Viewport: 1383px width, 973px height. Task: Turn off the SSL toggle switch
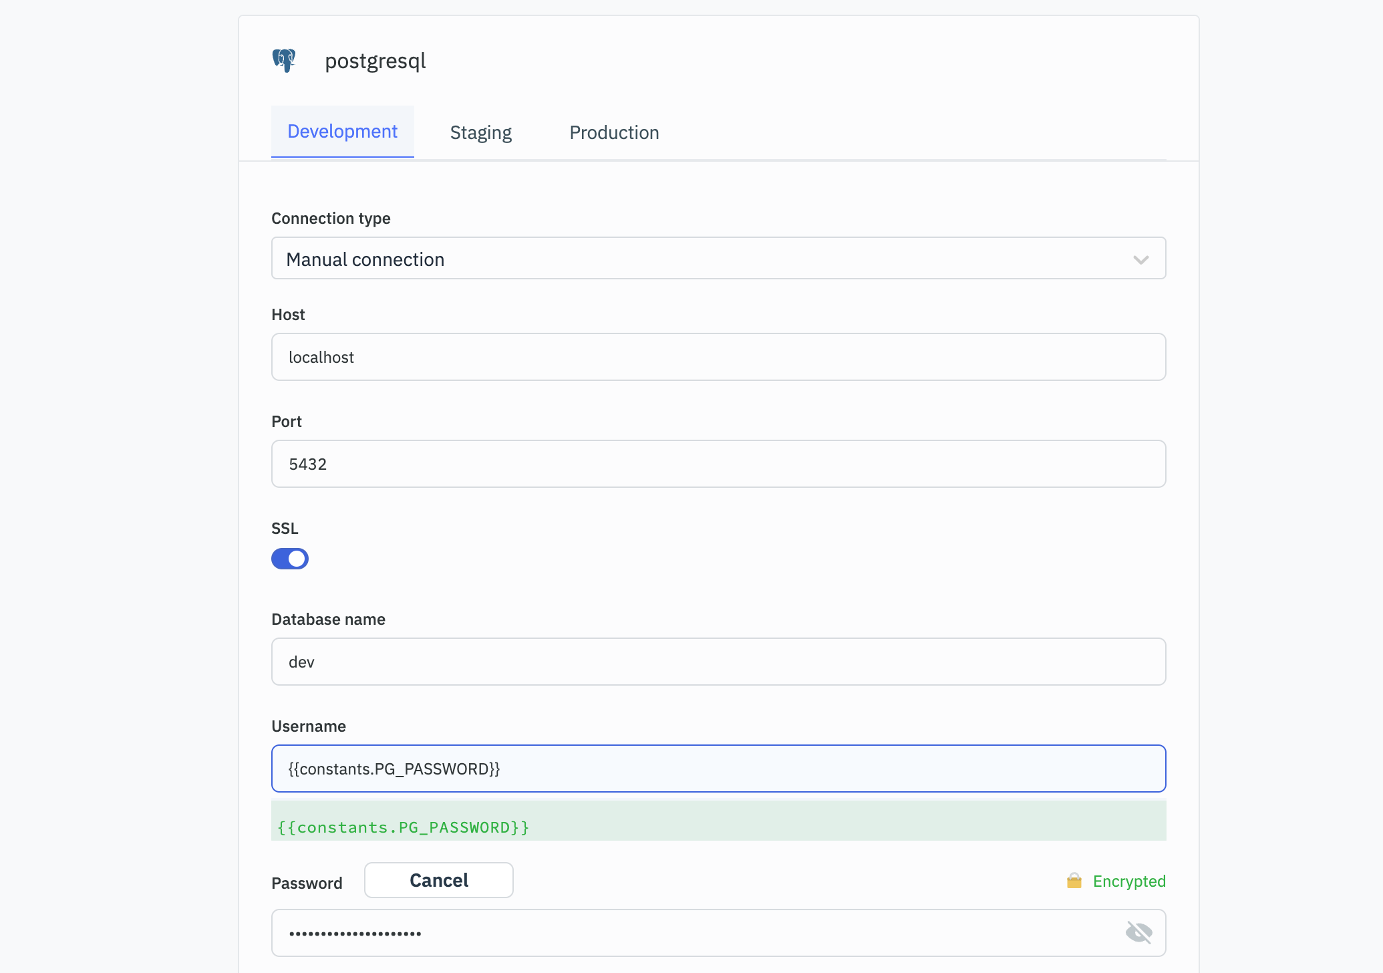point(290,559)
